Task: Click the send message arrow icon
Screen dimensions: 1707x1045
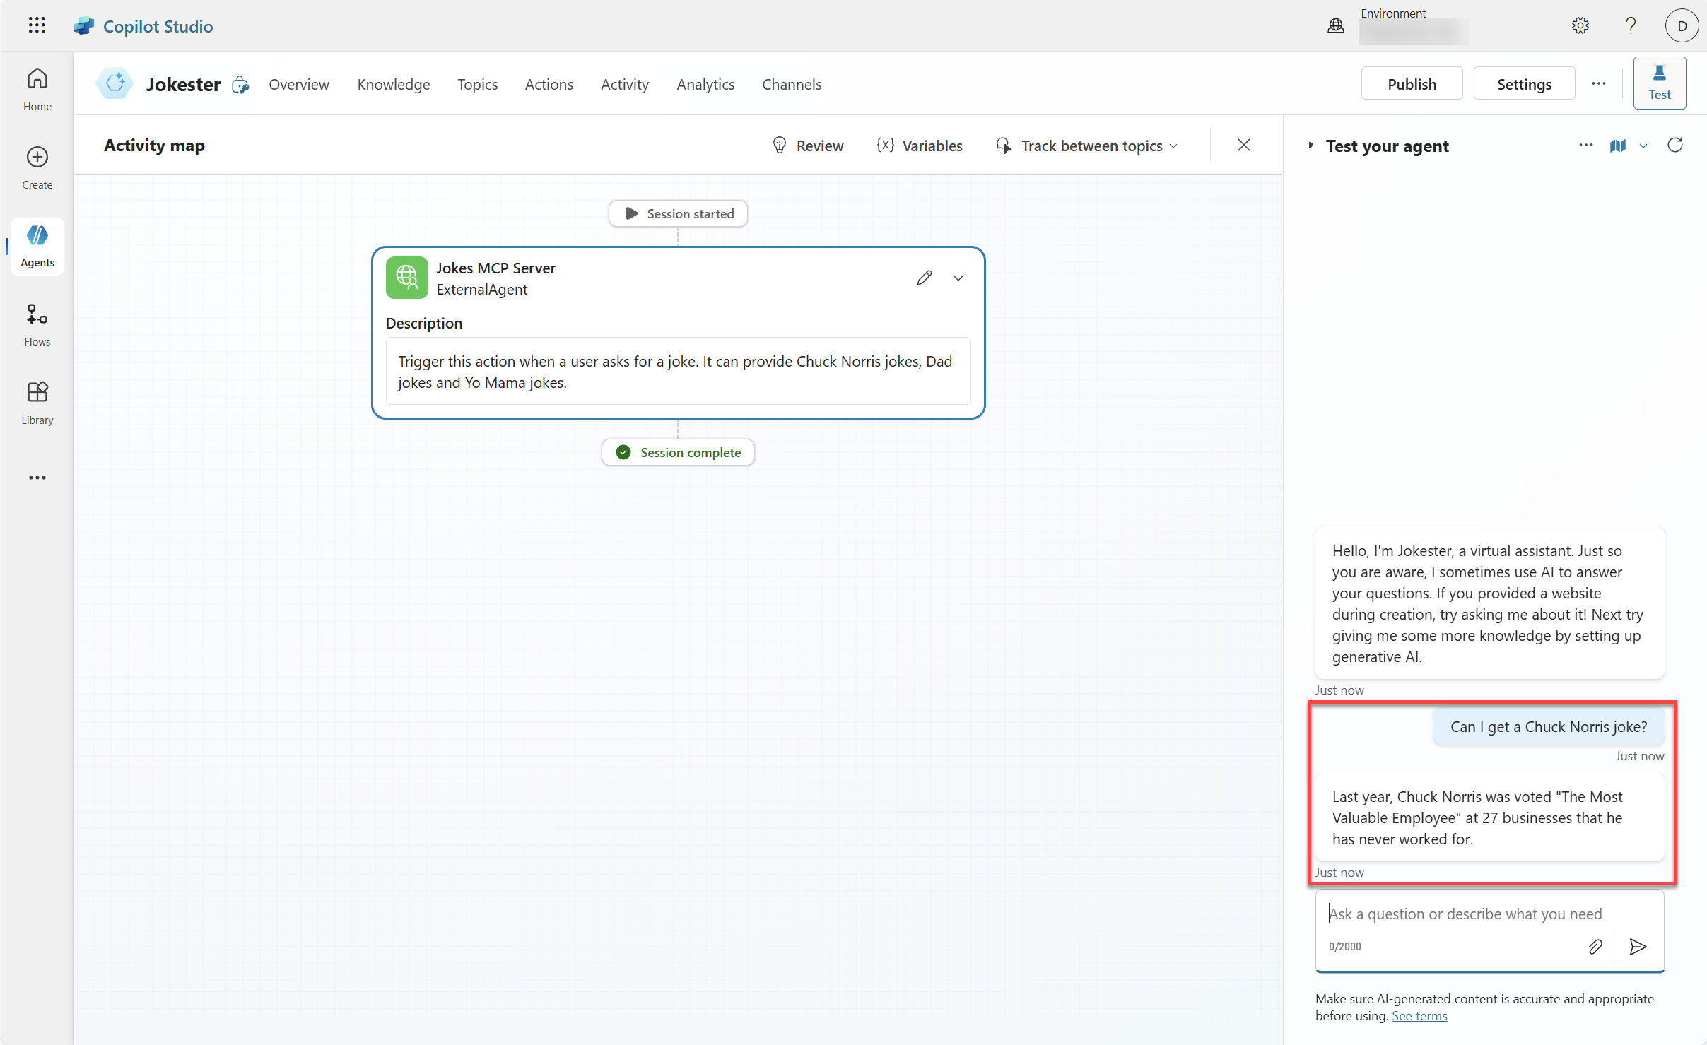Action: [1638, 947]
